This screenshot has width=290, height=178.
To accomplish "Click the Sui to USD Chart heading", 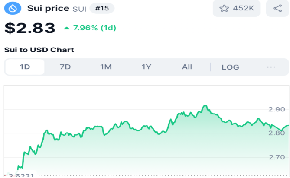I will 39,50.
